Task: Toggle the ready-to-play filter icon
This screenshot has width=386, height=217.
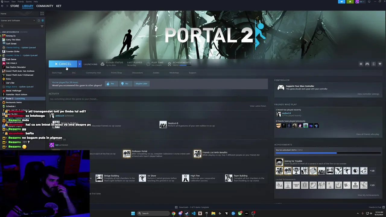Action: tap(43, 20)
